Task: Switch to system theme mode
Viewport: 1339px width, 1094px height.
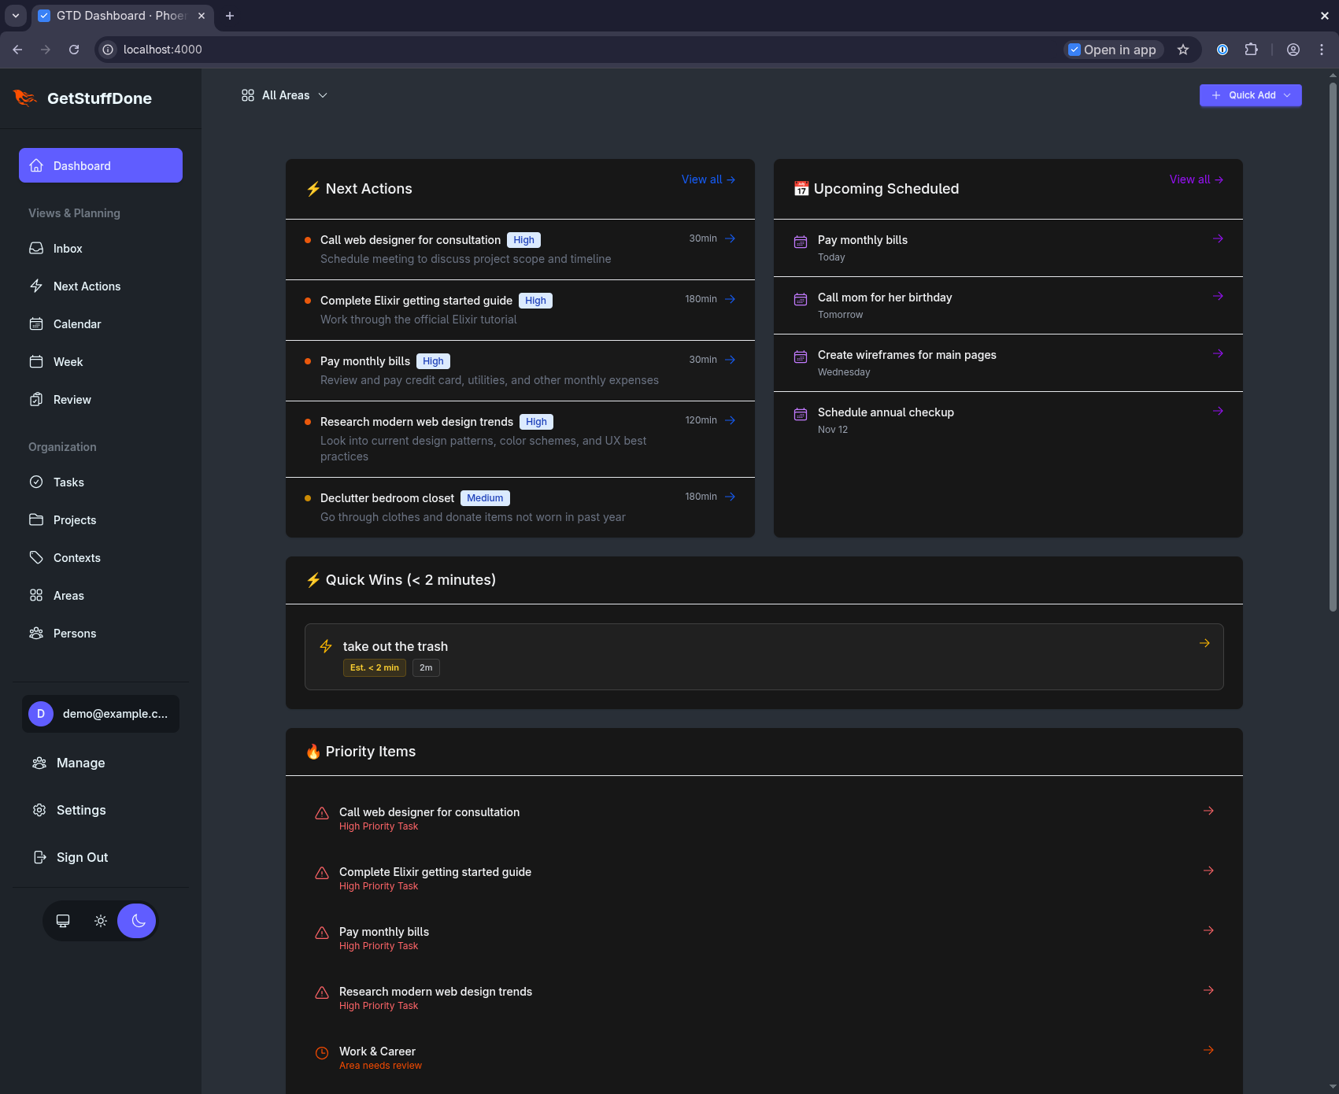Action: [63, 921]
